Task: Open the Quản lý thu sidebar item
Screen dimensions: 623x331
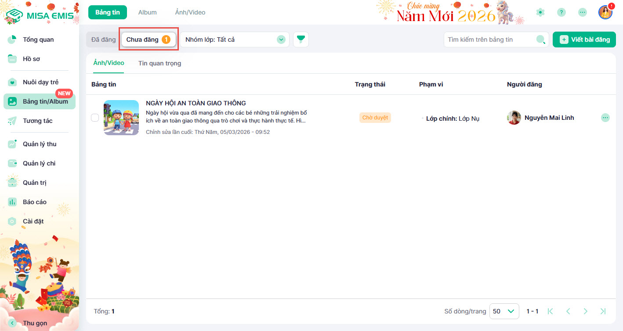Action: (39, 144)
